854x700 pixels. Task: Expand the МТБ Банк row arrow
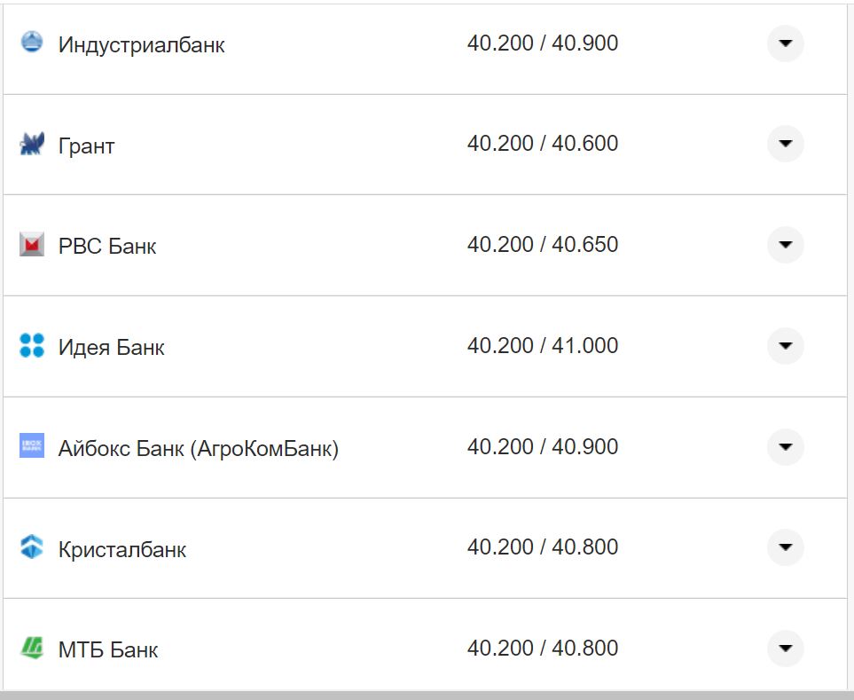(x=785, y=649)
